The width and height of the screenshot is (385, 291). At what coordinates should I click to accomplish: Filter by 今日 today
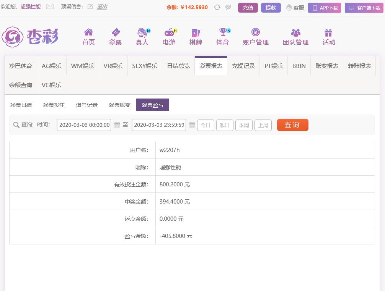[206, 125]
